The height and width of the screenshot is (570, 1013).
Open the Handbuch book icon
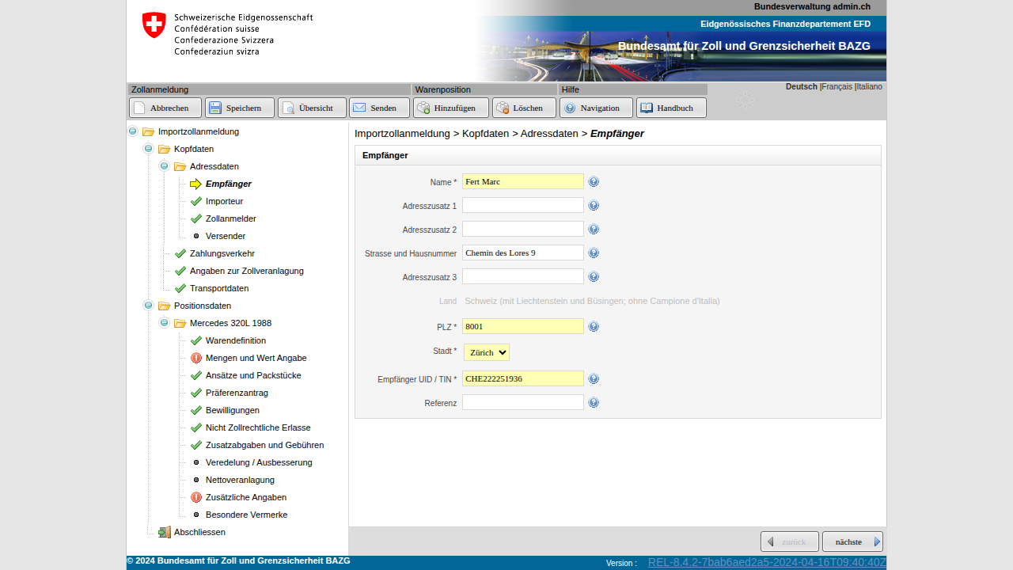click(x=647, y=108)
